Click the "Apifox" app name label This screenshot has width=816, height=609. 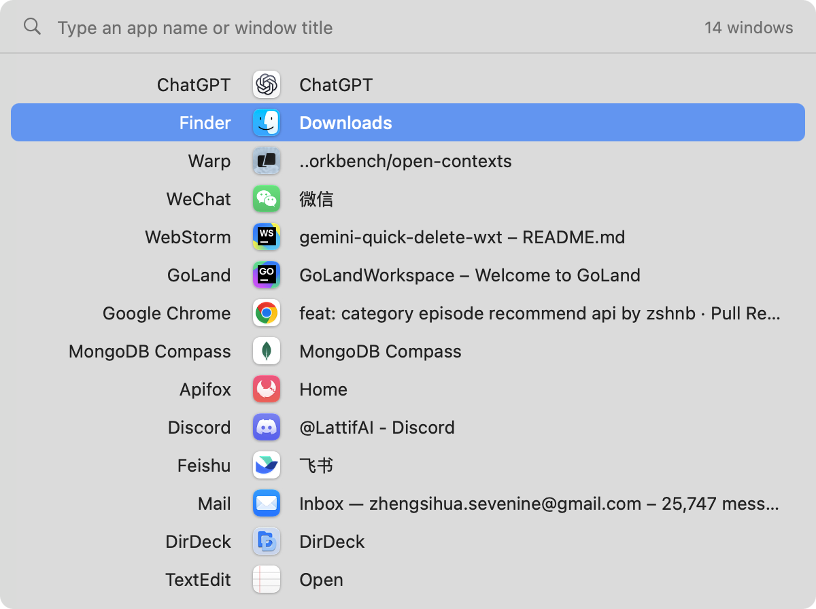pos(205,389)
